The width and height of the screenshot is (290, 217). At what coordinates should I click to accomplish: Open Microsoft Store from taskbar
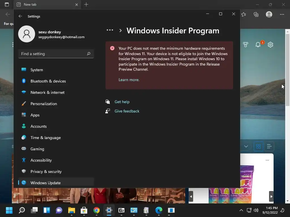point(84,210)
